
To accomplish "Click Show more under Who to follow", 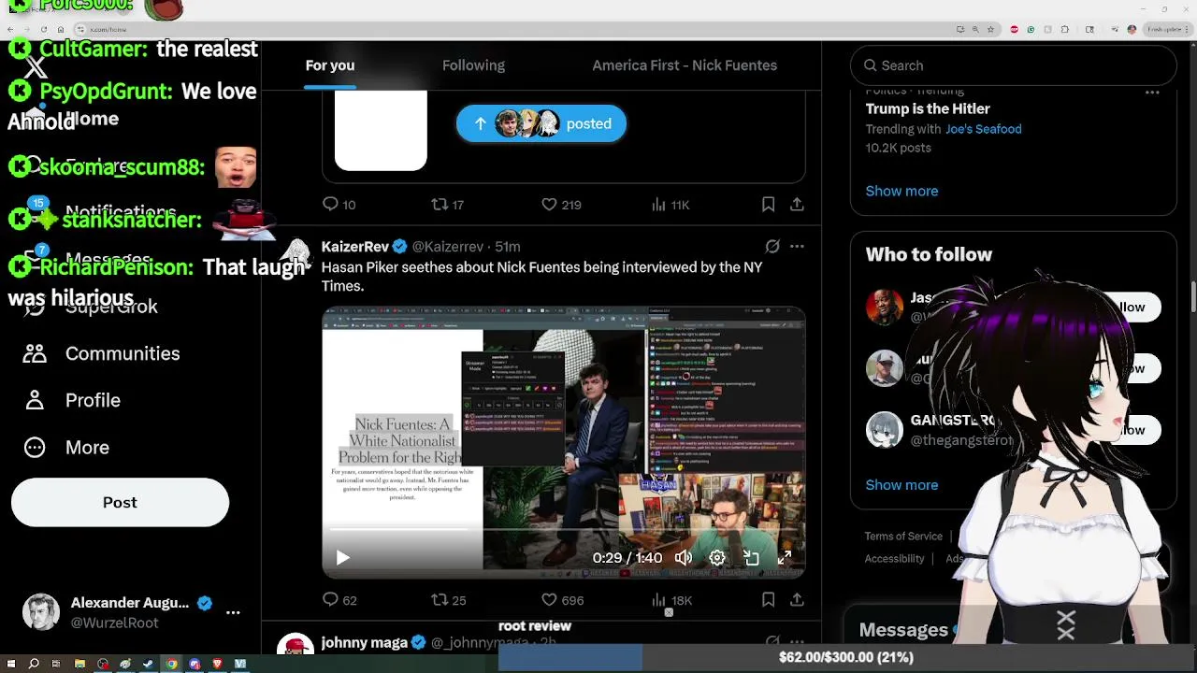I will click(x=901, y=485).
